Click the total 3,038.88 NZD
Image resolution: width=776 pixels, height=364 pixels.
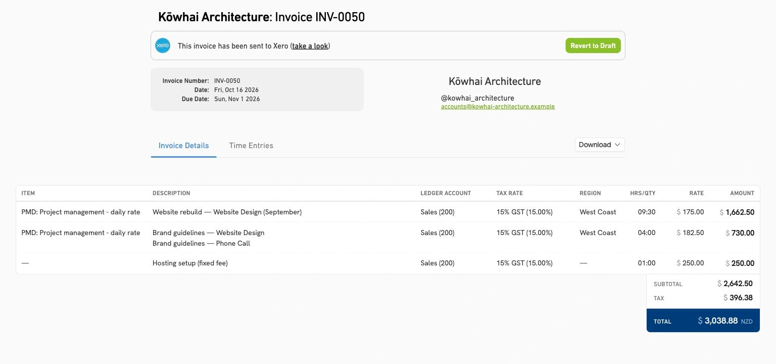coord(725,321)
